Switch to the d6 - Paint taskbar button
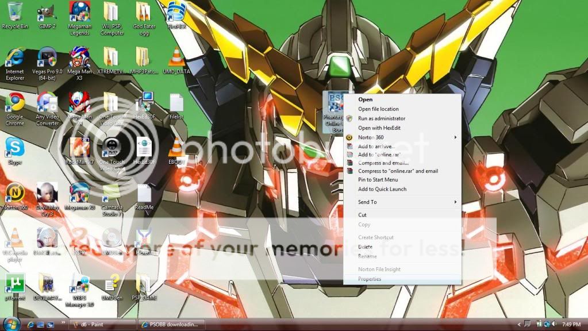 pos(102,325)
